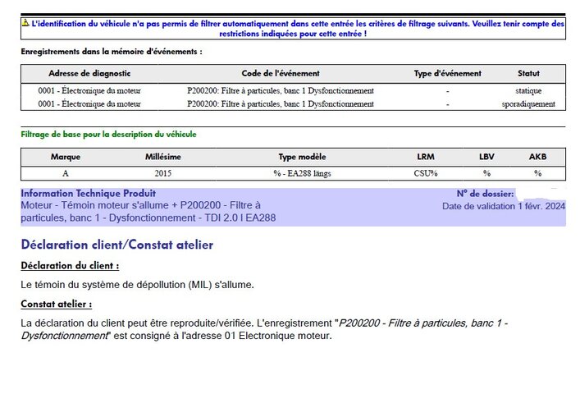Click the '% - EA288 längs' cell
Viewport: 580px width, 394px height.
point(302,173)
